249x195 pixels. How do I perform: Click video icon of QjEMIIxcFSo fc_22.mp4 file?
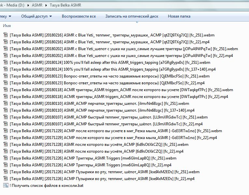coord(6,83)
